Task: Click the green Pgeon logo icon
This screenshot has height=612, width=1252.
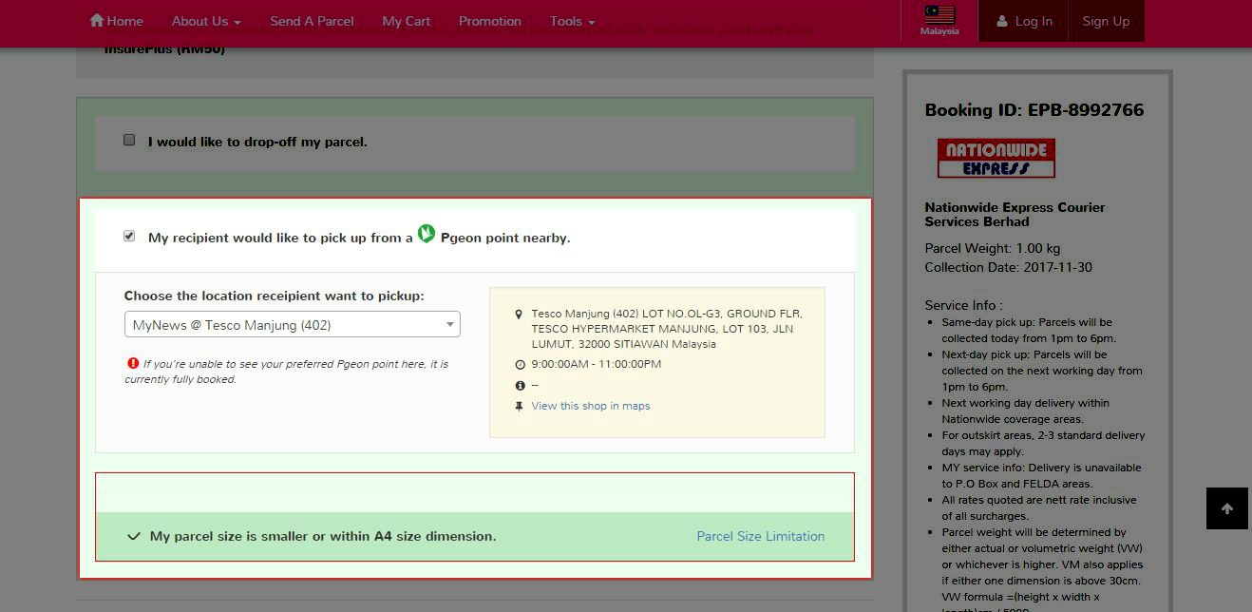Action: click(x=427, y=235)
